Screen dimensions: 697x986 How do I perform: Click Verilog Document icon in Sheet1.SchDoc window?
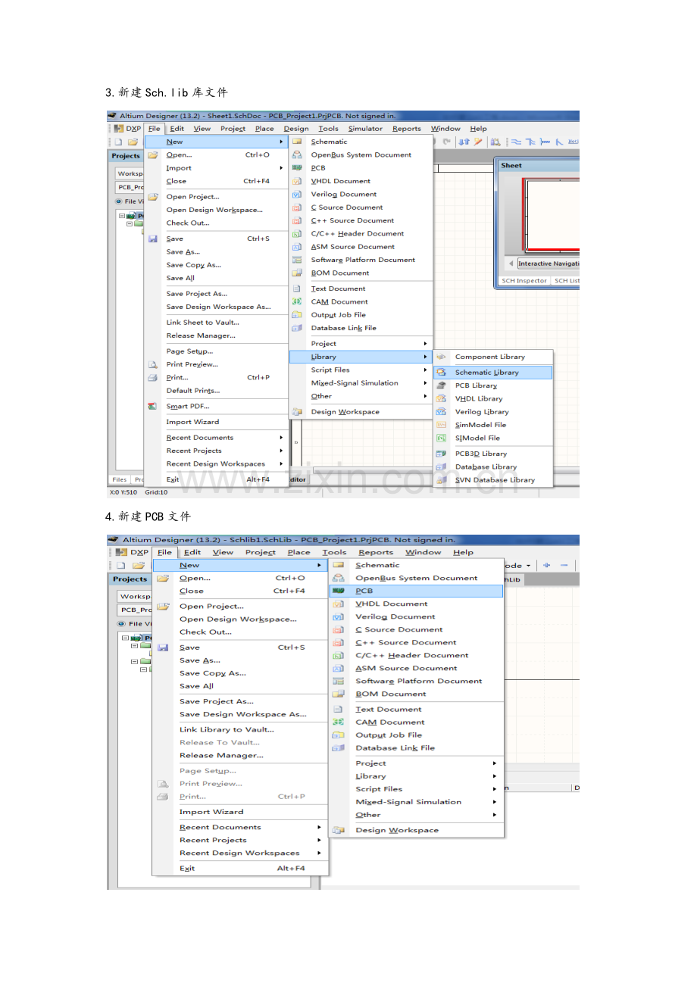click(x=297, y=195)
